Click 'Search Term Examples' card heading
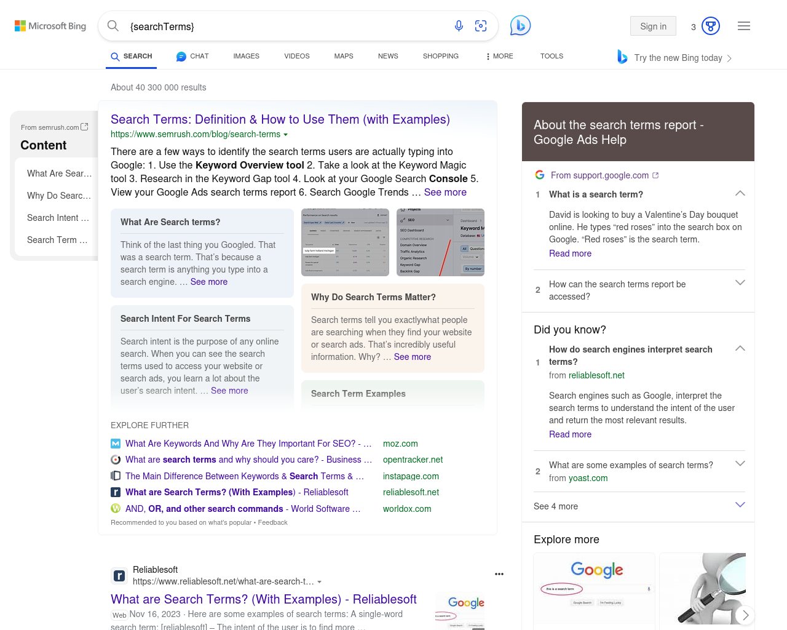Viewport: 787px width, 630px height. [358, 394]
